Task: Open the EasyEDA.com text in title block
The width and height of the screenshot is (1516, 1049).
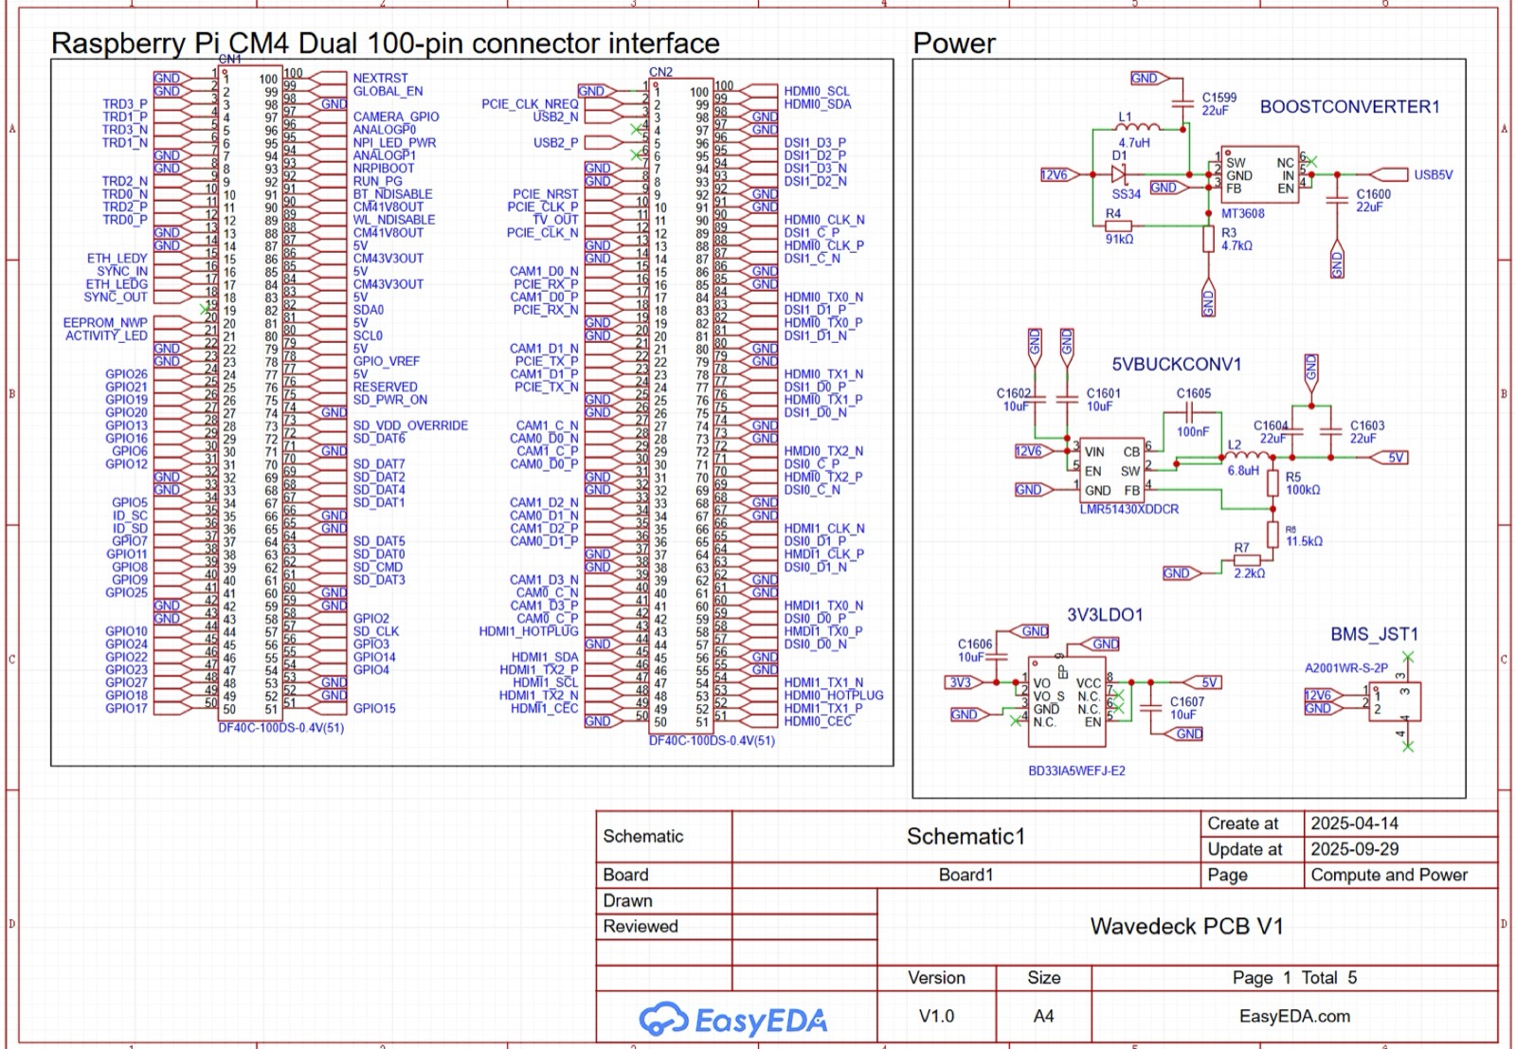Action: 1294,1016
